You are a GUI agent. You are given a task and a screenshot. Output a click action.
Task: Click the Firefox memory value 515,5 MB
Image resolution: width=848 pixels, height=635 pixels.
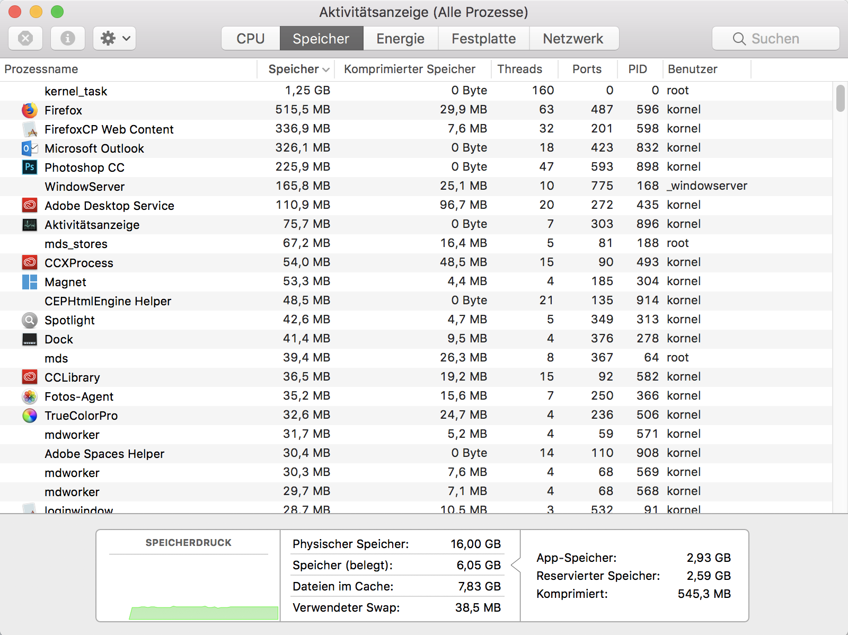(303, 109)
